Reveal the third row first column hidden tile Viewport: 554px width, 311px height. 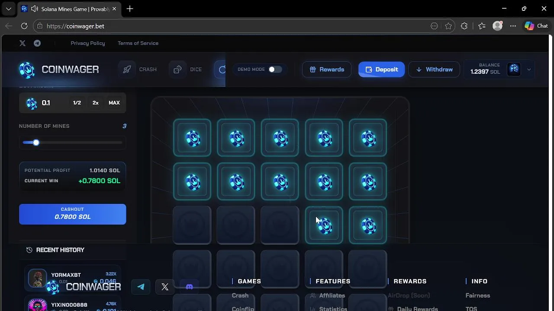tap(192, 225)
